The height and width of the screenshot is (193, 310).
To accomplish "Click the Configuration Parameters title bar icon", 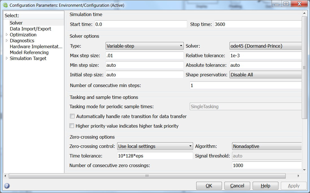I will pos(5,5).
